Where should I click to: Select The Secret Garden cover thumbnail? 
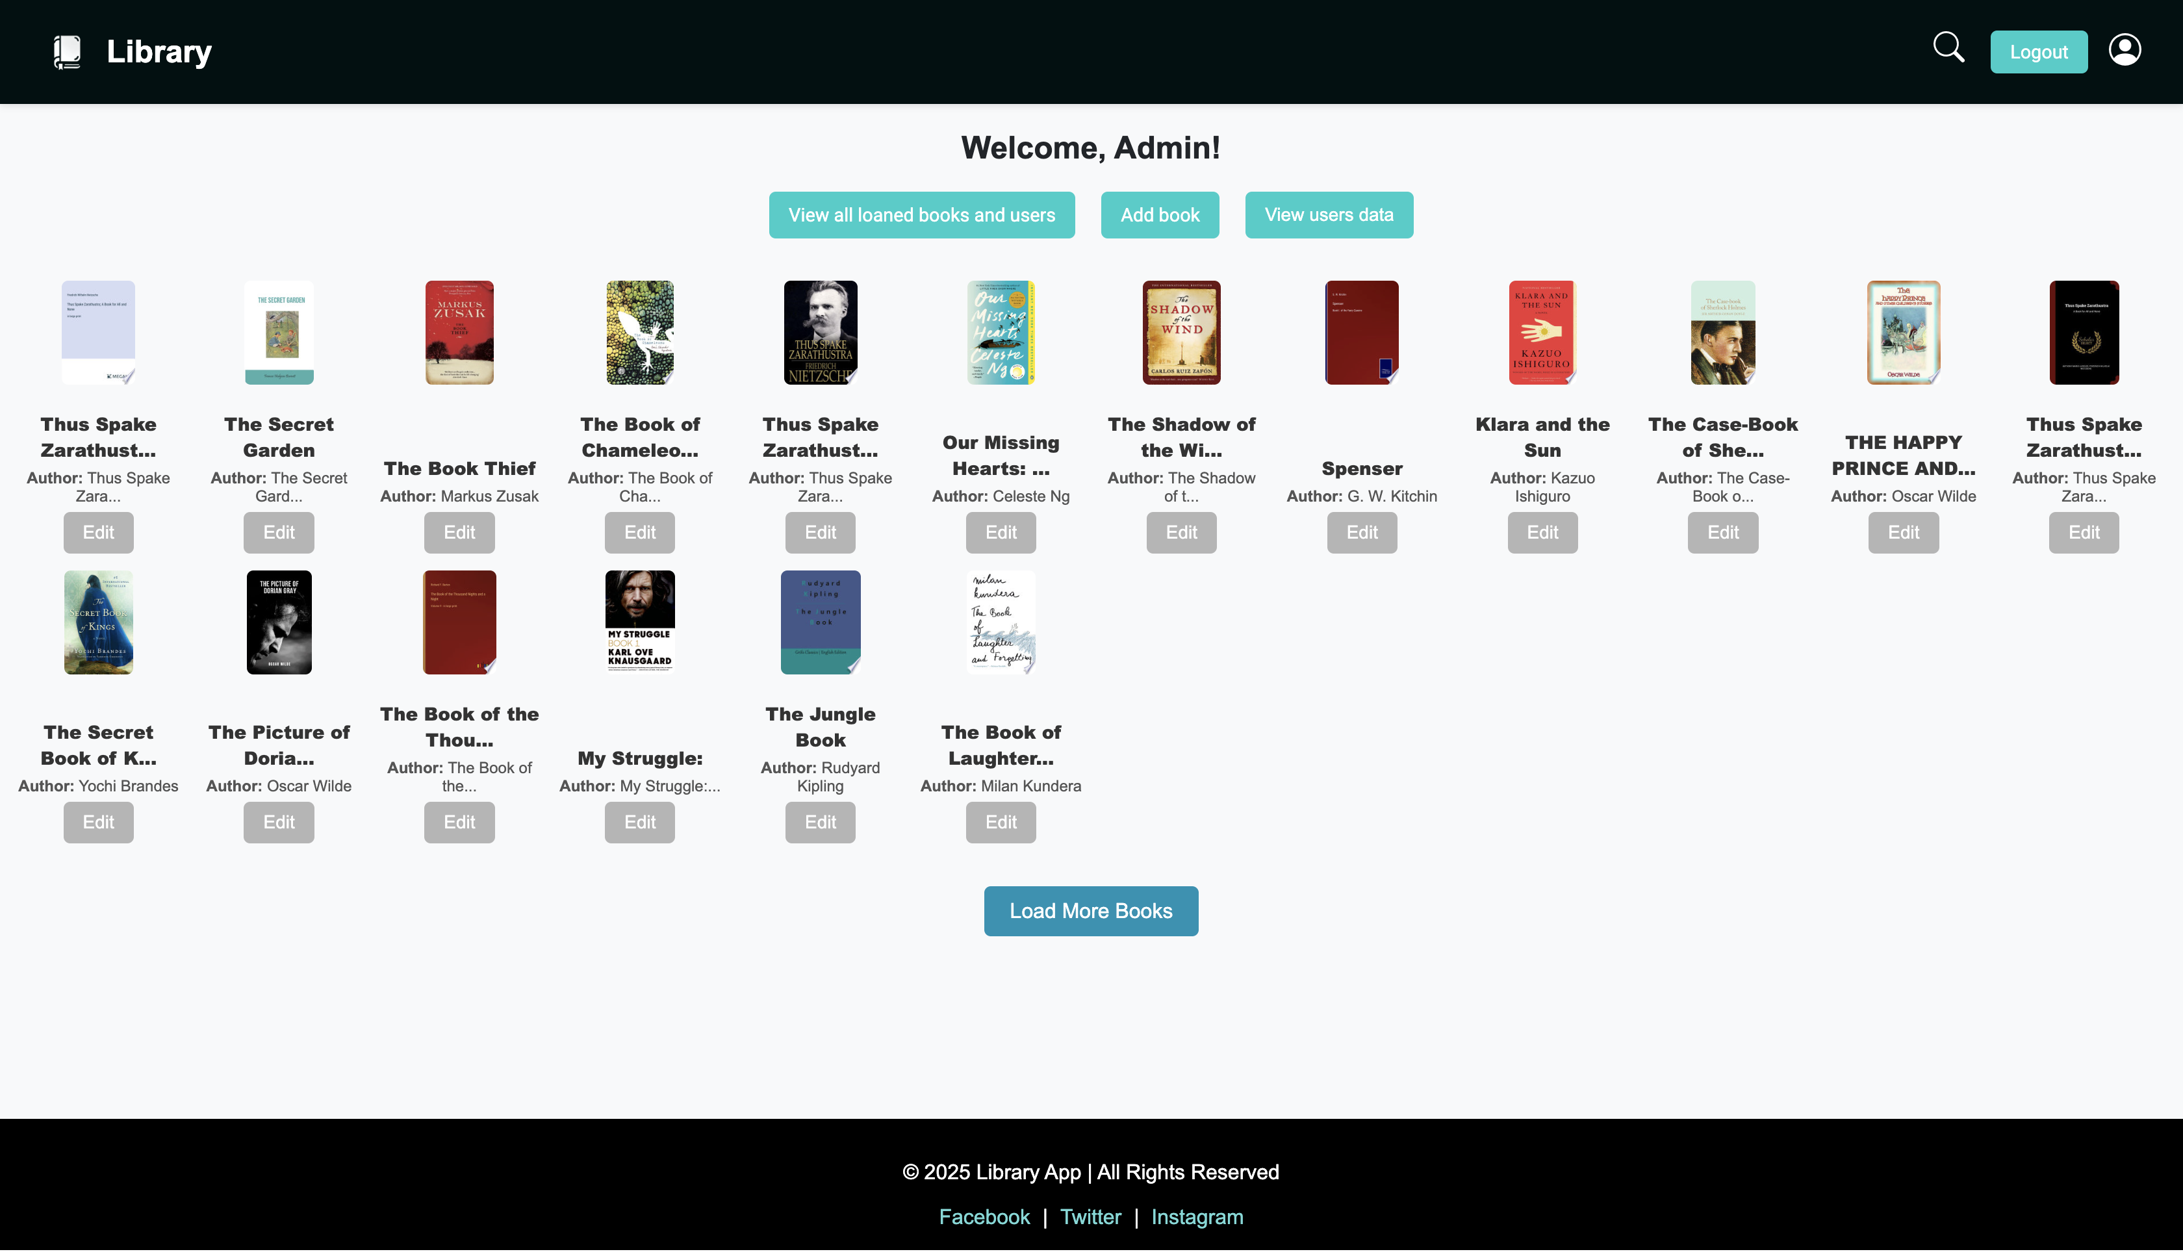(x=278, y=333)
